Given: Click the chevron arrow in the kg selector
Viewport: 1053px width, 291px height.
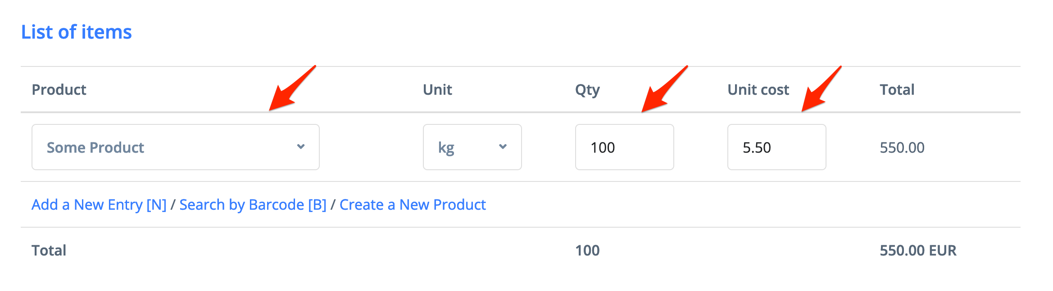Looking at the screenshot, I should 503,147.
